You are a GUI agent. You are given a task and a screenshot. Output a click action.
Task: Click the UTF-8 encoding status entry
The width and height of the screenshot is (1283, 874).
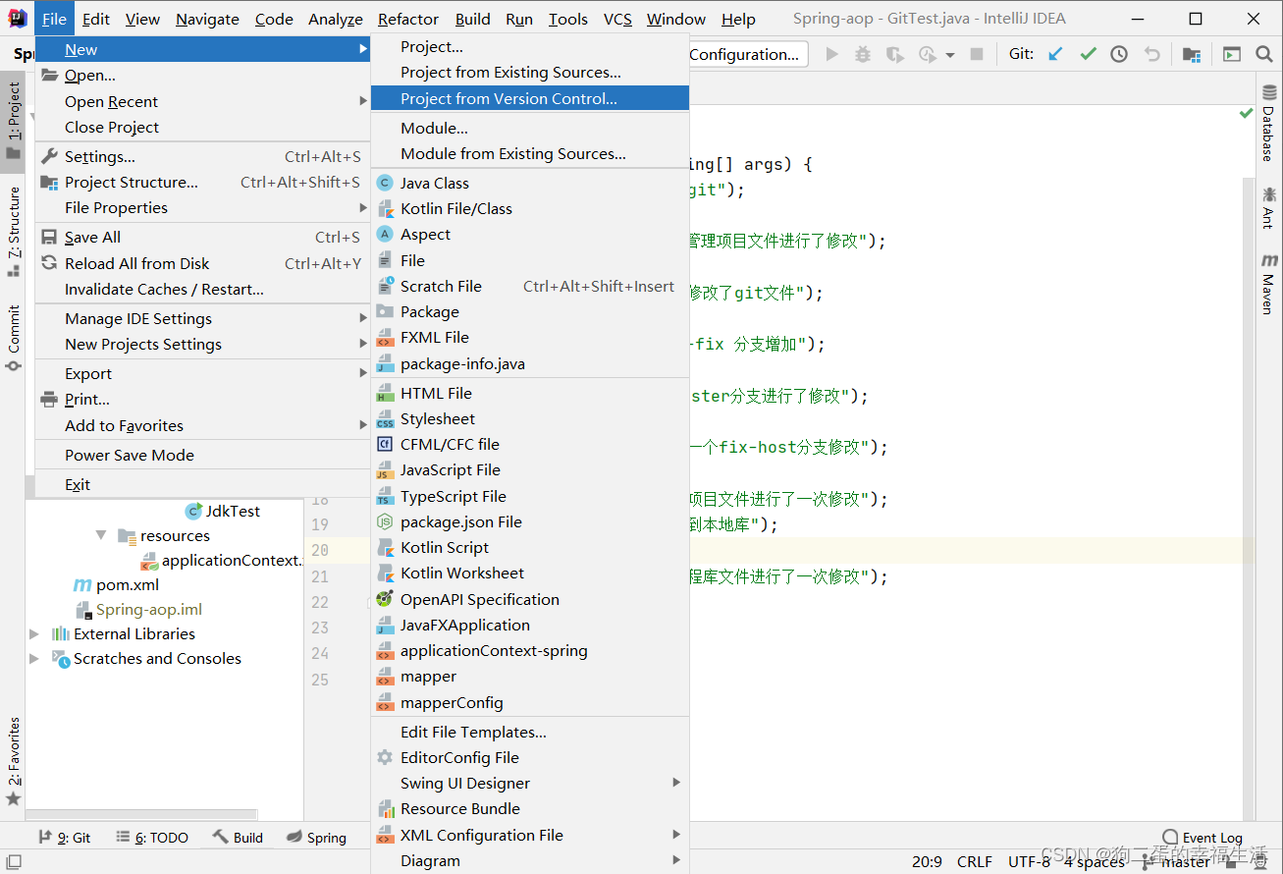1029,861
